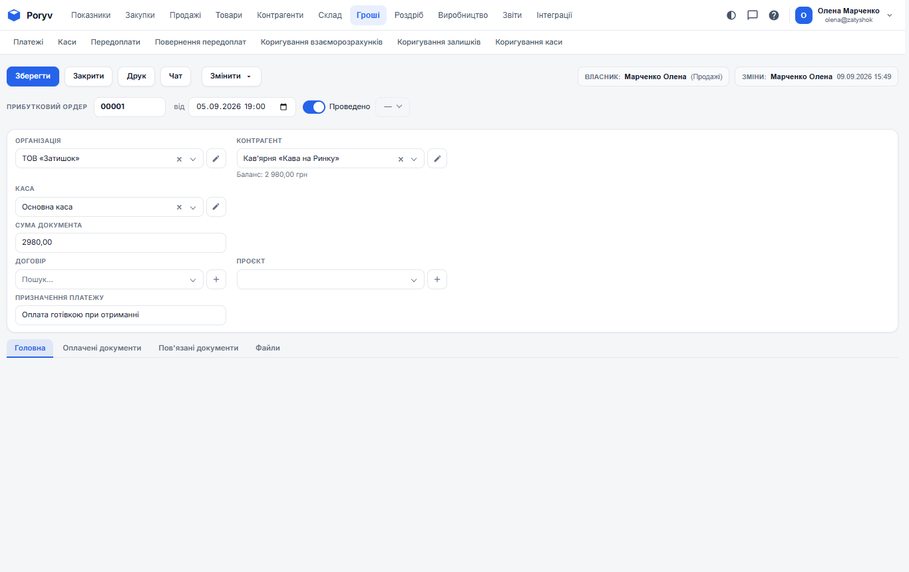Open the chat messages icon in header
This screenshot has width=909, height=572.
(753, 15)
